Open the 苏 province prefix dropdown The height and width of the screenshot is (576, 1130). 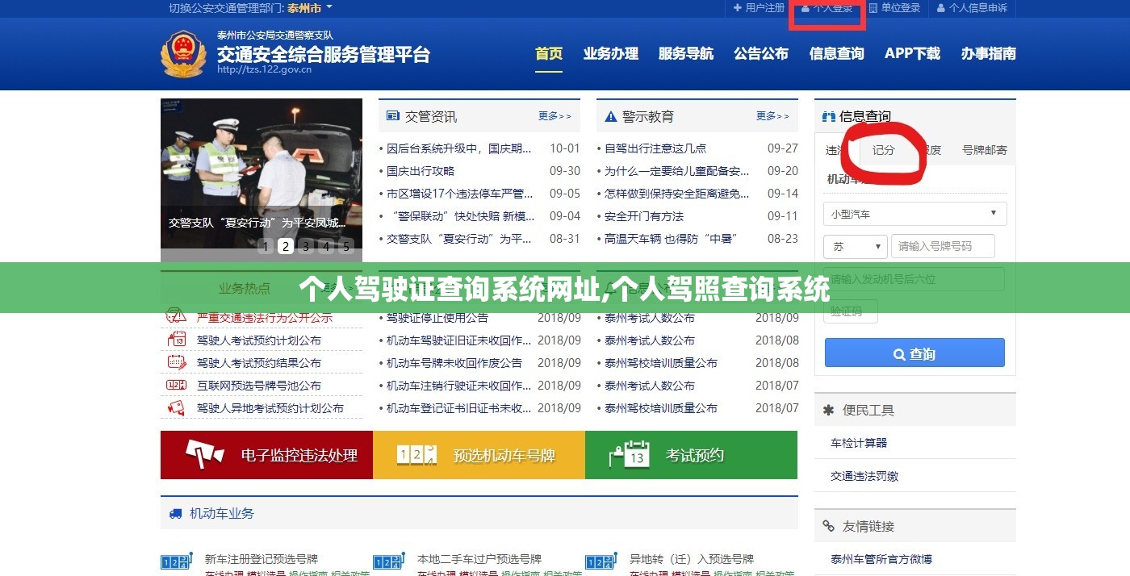pyautogui.click(x=855, y=246)
